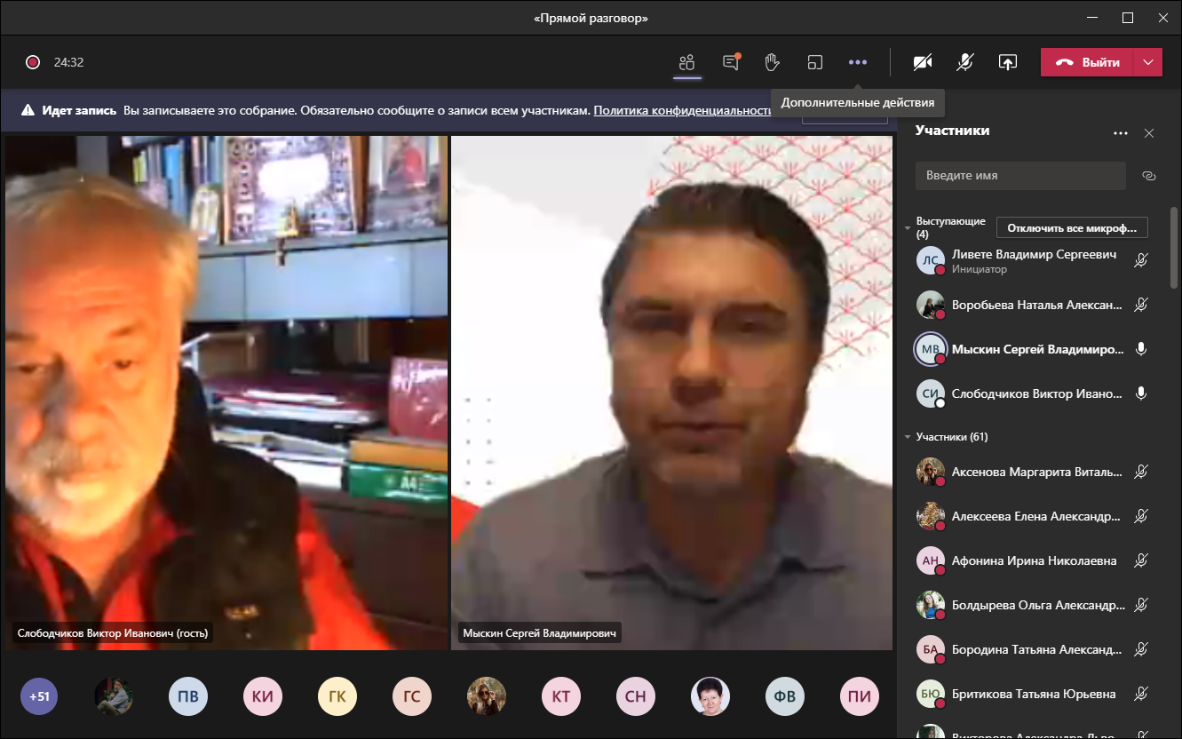The width and height of the screenshot is (1182, 739).
Task: Open participants panel options ellipsis
Action: (1121, 133)
